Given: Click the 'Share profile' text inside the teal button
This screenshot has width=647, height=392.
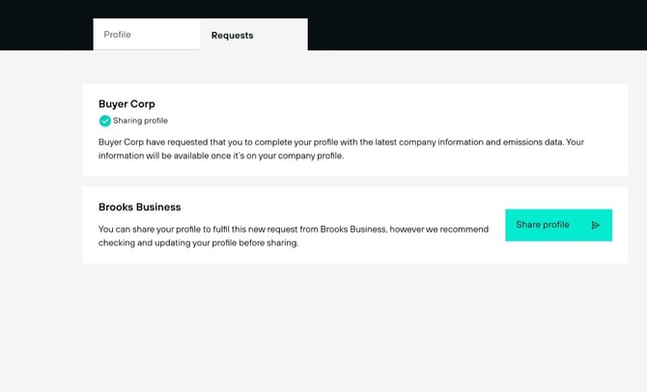Looking at the screenshot, I should point(543,225).
